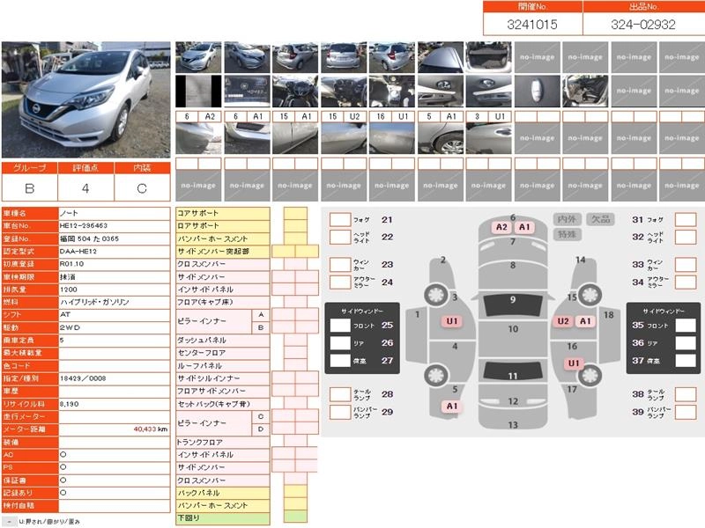Open the key fob thumbnail
The width and height of the screenshot is (705, 528).
tap(537, 92)
